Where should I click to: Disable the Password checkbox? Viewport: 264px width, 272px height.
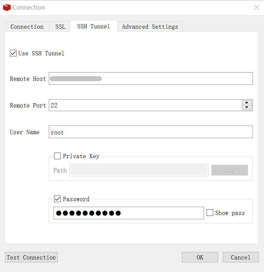(57, 199)
